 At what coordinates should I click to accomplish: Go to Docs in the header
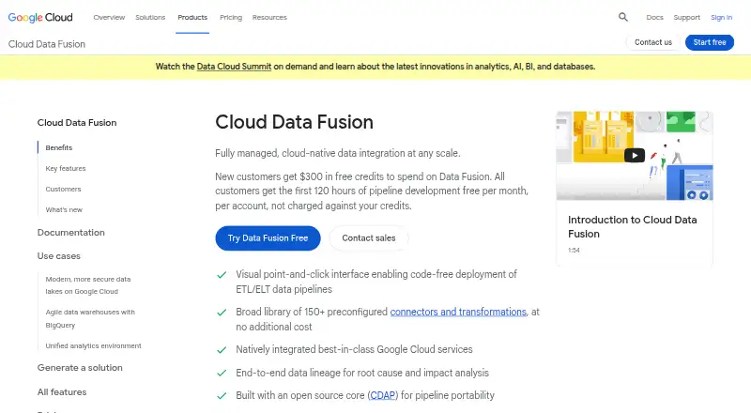click(654, 17)
